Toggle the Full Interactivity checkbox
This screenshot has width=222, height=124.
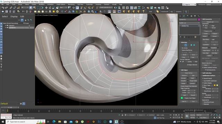205,70
